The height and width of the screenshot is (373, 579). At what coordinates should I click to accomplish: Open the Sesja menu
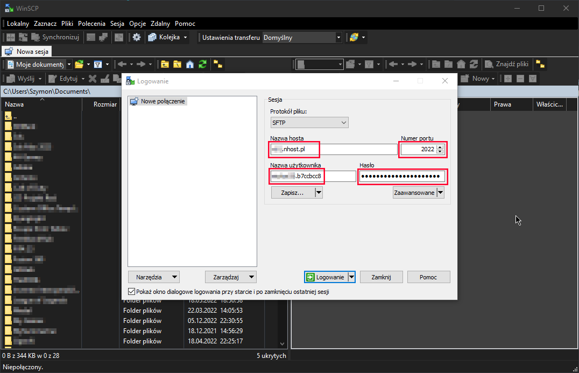click(117, 24)
